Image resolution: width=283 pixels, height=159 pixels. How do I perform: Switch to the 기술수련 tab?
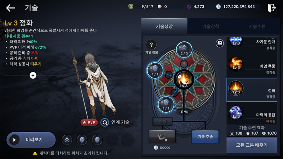click(x=257, y=26)
